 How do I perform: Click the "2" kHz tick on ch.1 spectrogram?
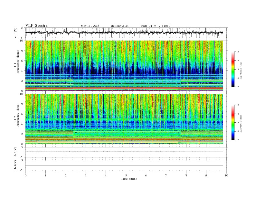coord(23,81)
